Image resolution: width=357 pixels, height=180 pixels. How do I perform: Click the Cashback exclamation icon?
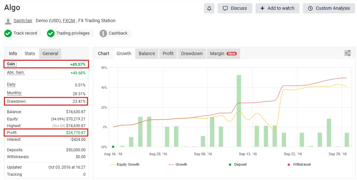pos(103,33)
